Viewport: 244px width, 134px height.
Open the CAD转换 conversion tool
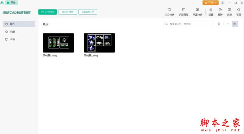point(169,12)
